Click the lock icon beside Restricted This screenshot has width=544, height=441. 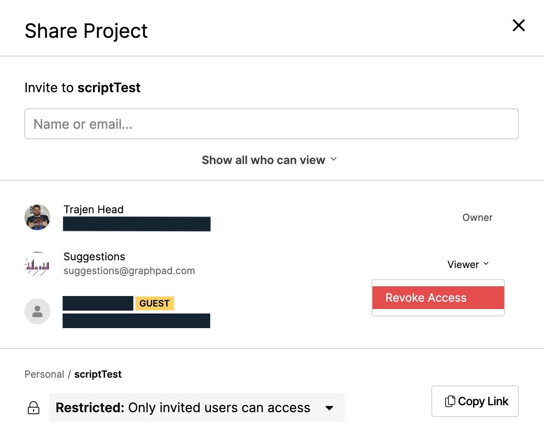click(x=33, y=408)
